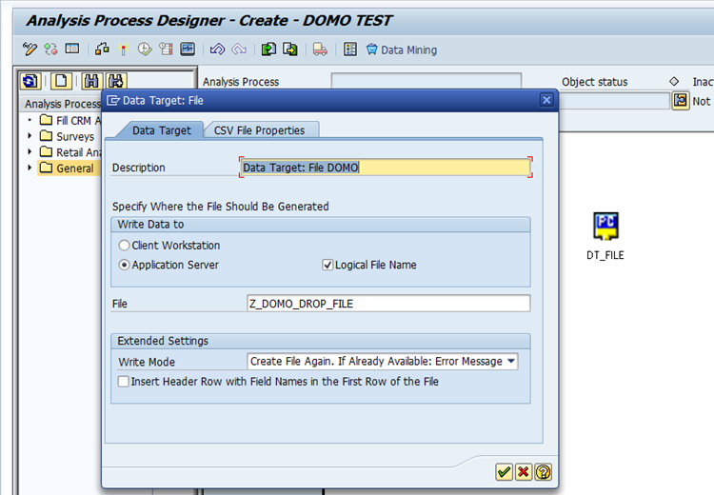This screenshot has width=714, height=495.
Task: Switch to the Data Target tab
Action: point(161,130)
